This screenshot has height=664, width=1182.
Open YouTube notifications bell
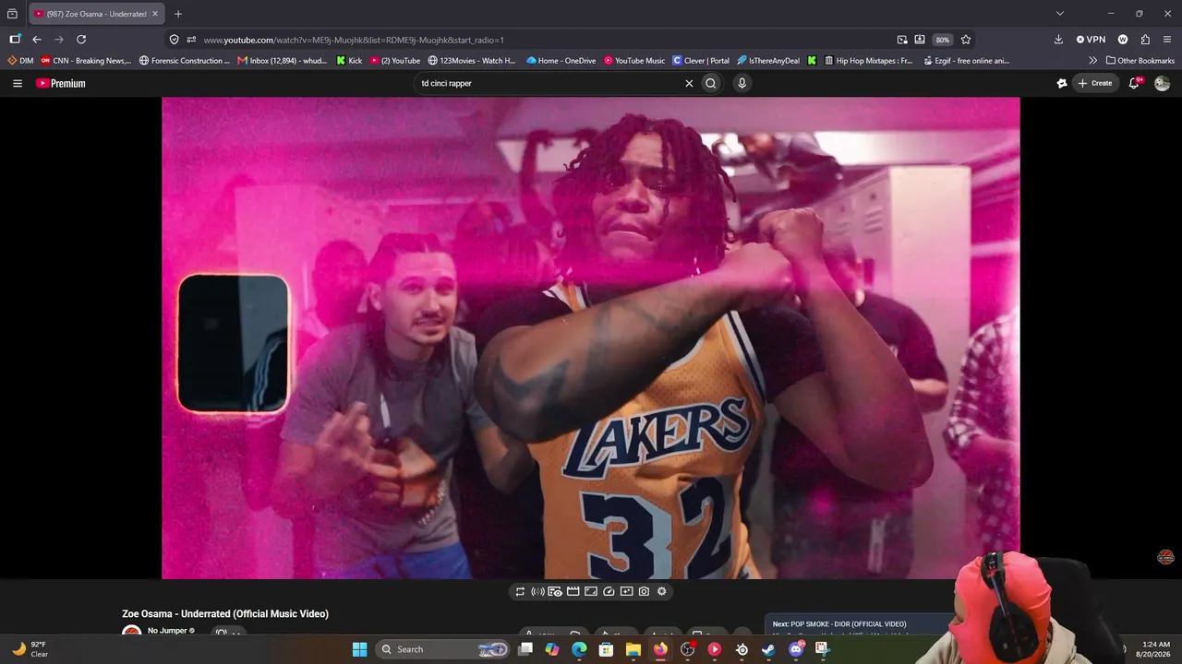(x=1135, y=83)
